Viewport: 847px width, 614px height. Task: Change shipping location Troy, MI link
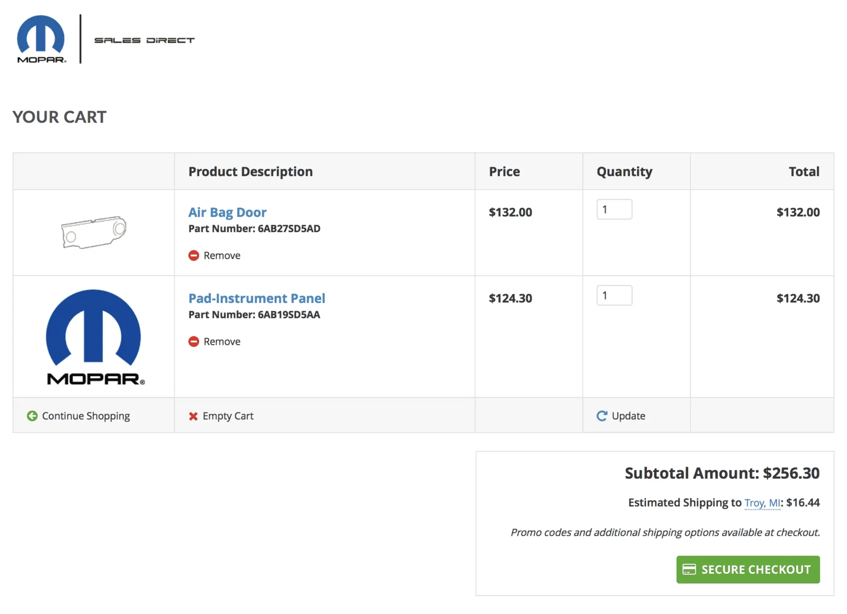pyautogui.click(x=762, y=502)
